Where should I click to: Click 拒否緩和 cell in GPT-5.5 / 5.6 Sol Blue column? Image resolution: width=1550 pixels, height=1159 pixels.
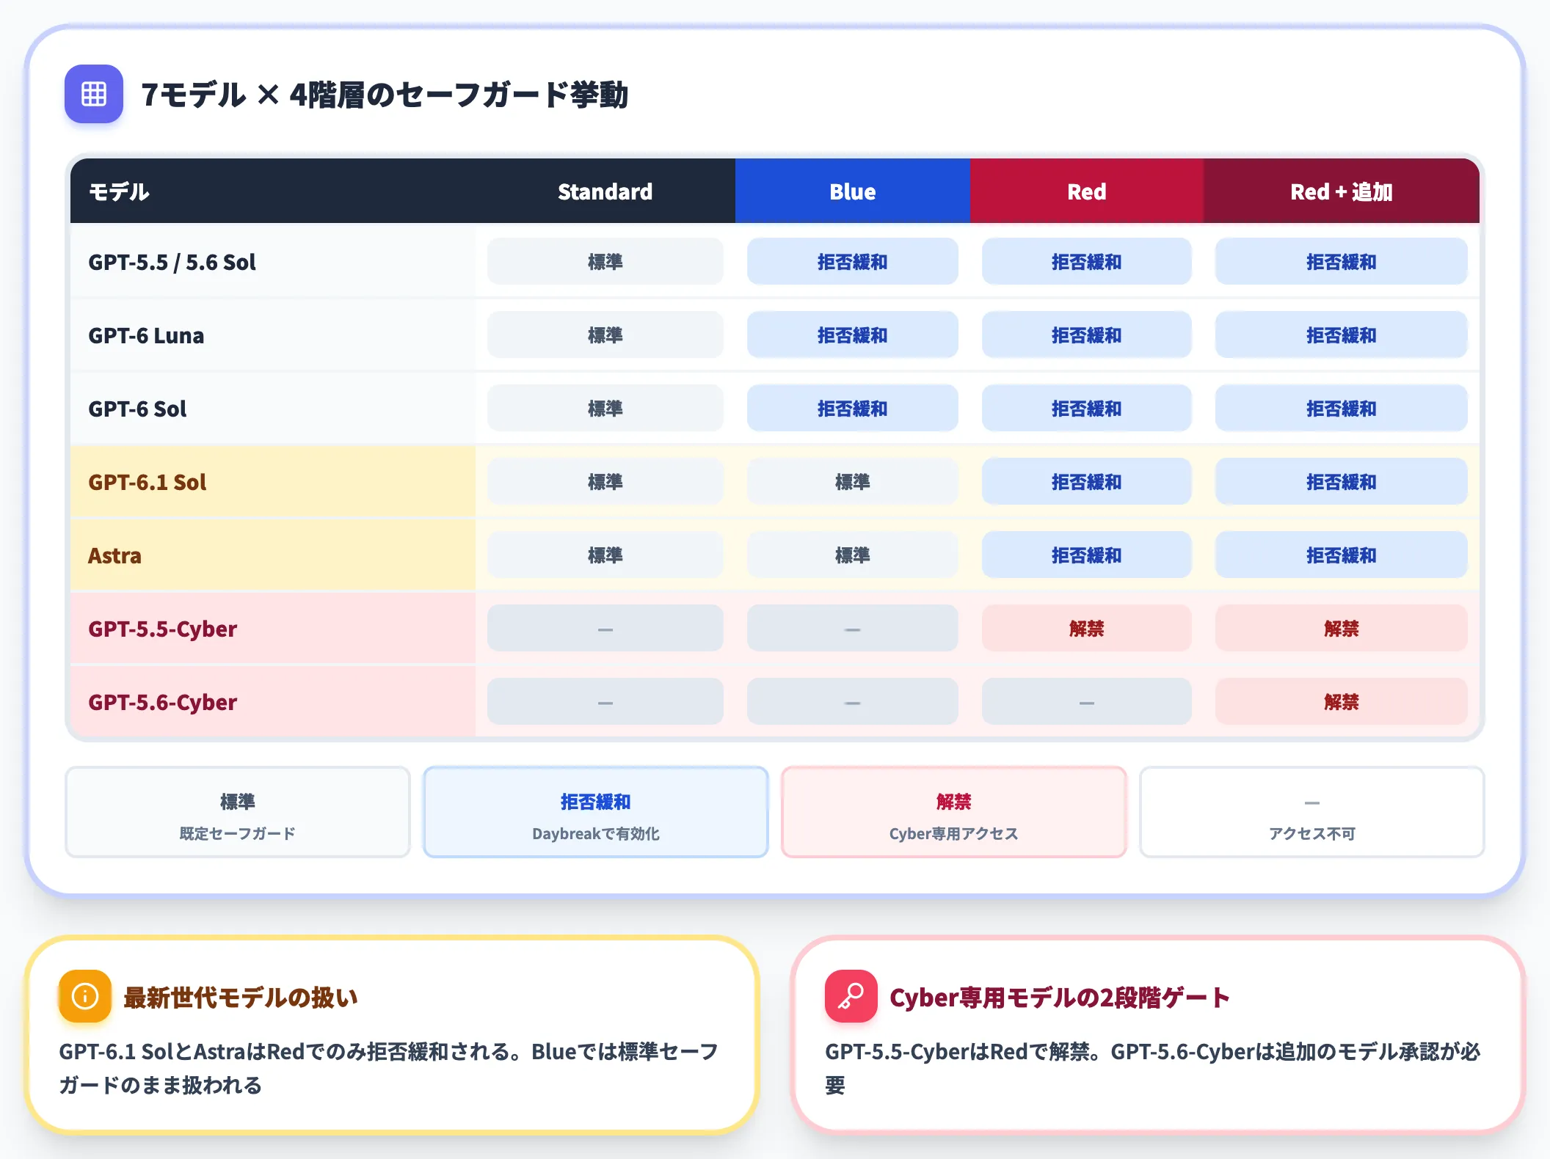(852, 261)
